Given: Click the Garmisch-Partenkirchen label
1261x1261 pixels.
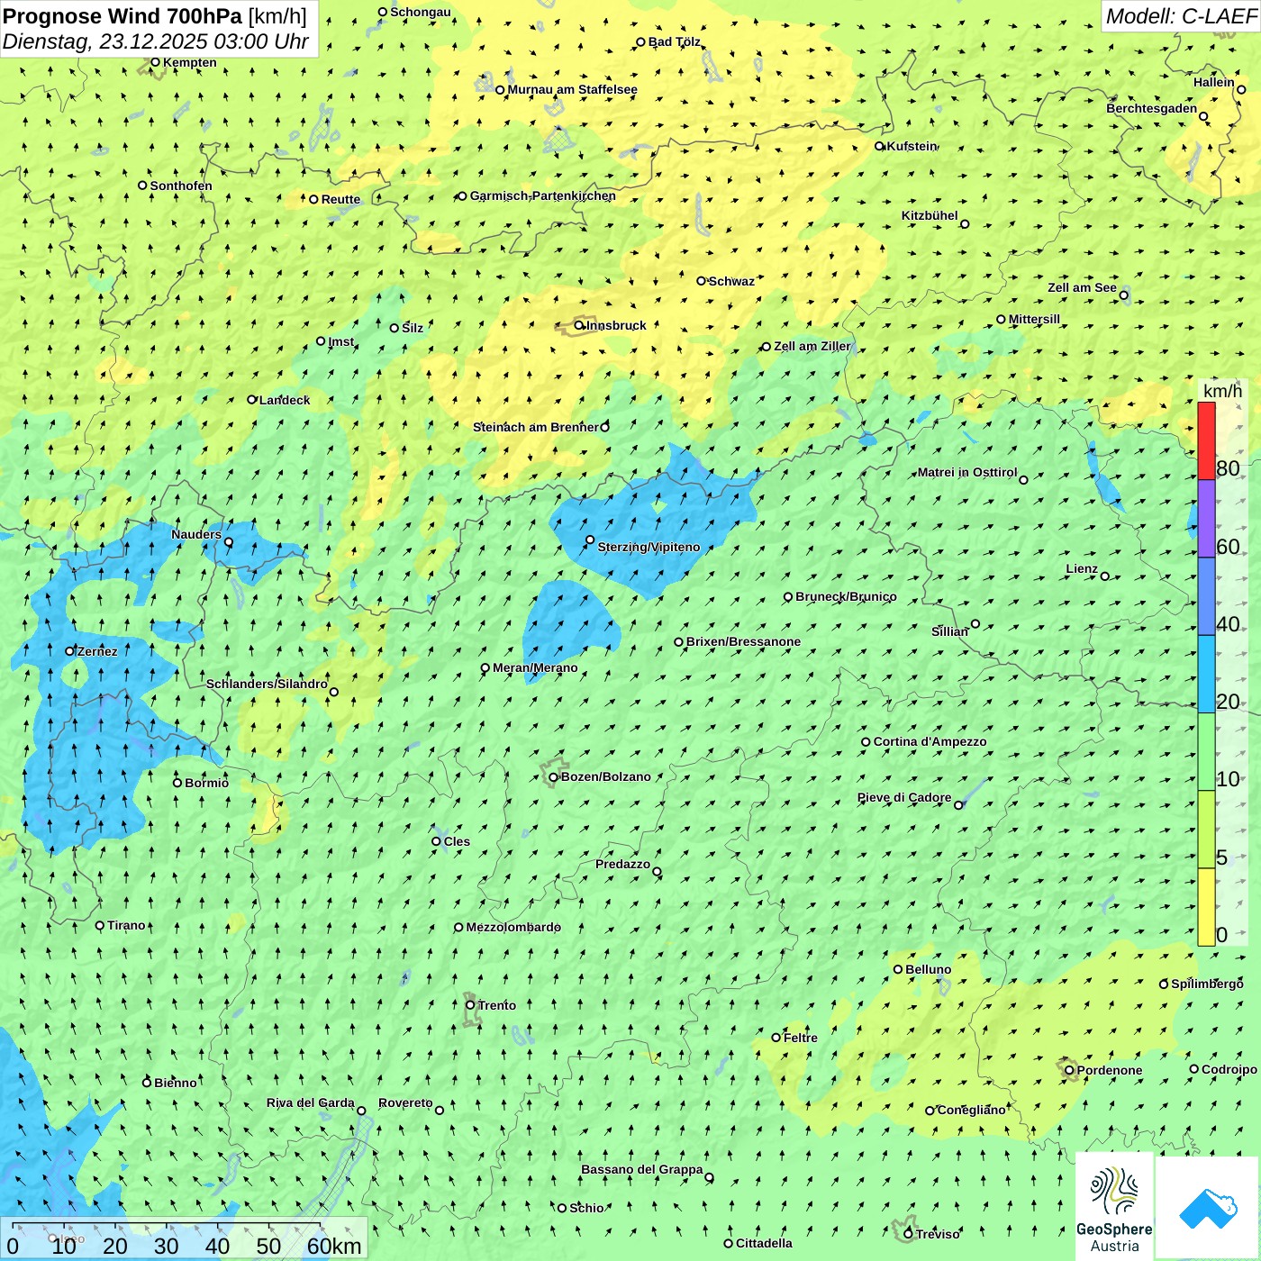Looking at the screenshot, I should point(542,195).
